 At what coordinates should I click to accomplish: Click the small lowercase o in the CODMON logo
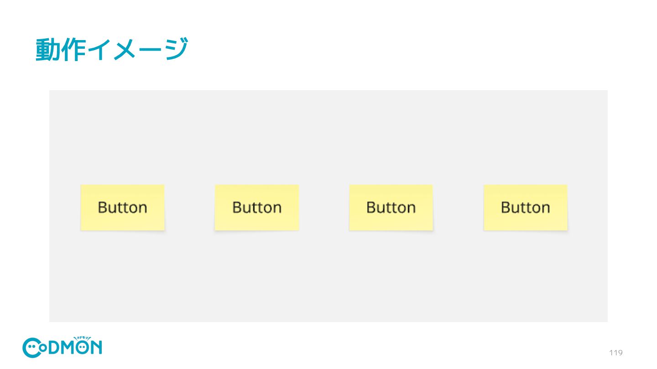[x=43, y=348]
